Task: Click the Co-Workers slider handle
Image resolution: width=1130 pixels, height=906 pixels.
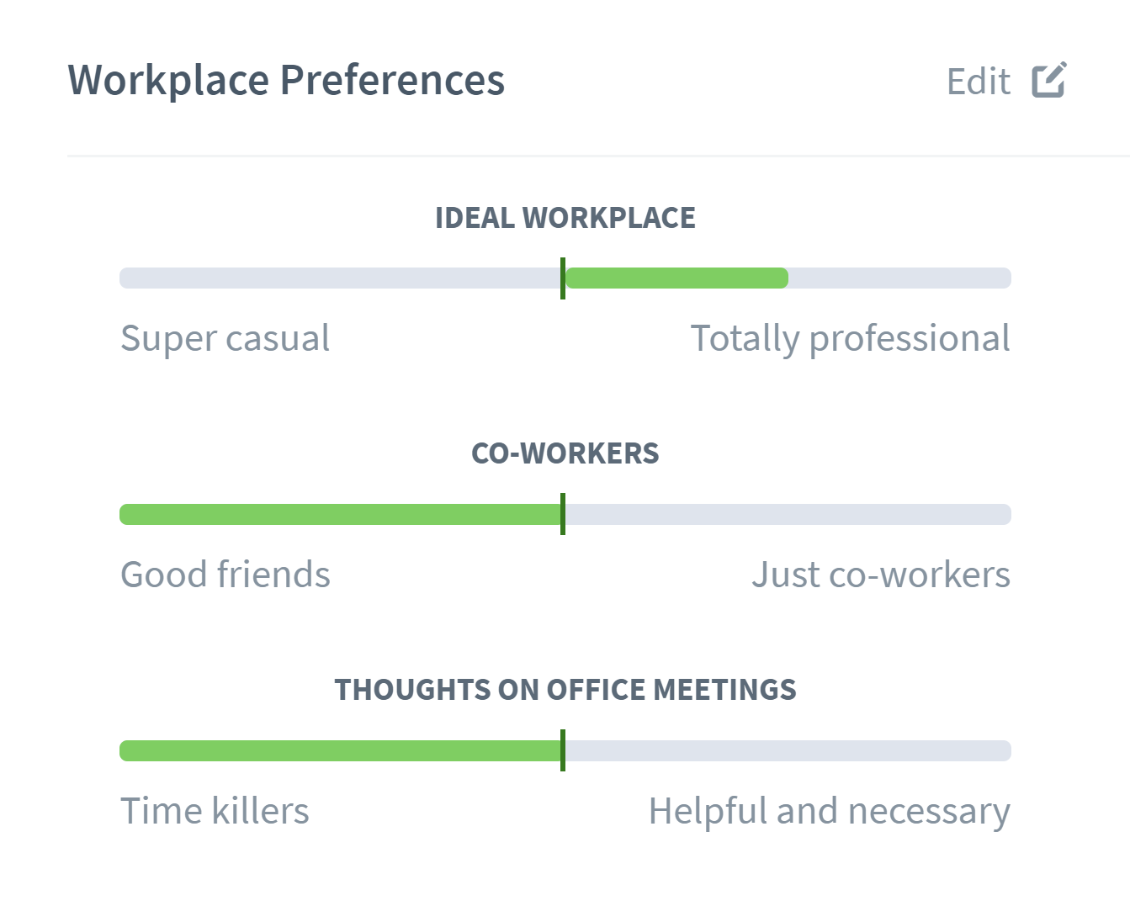Action: [563, 514]
